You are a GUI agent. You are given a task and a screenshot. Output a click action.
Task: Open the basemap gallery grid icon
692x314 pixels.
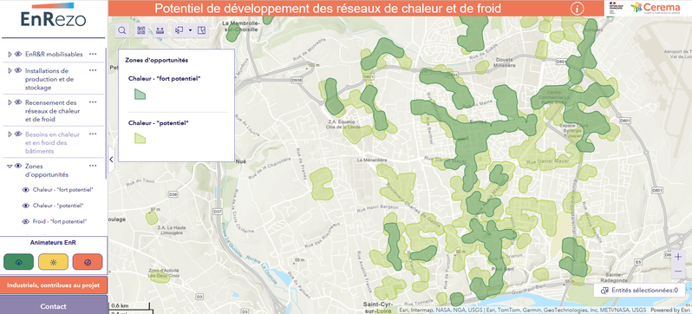coord(141,30)
